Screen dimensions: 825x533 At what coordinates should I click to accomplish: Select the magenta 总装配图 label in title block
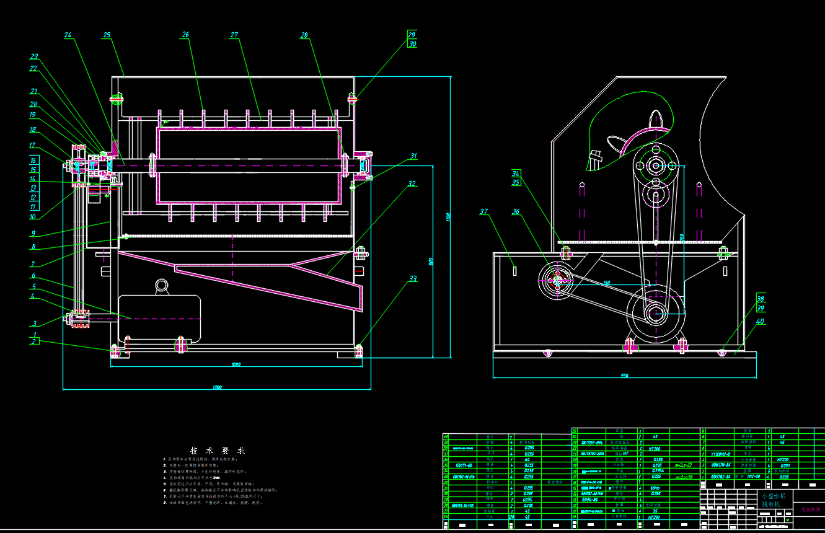(810, 509)
